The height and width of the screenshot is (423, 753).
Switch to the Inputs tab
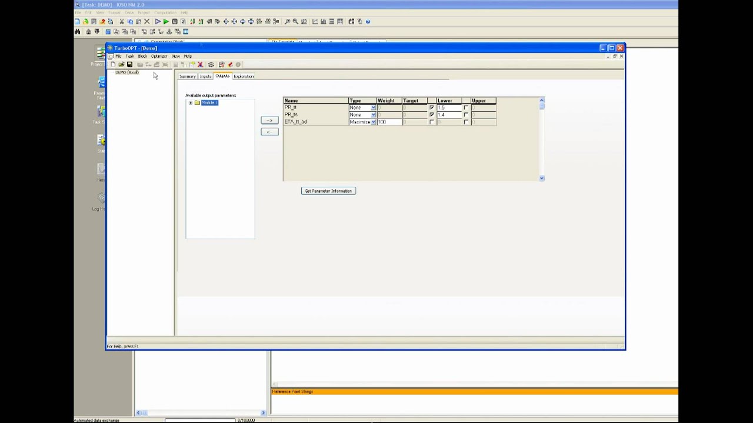coord(205,76)
